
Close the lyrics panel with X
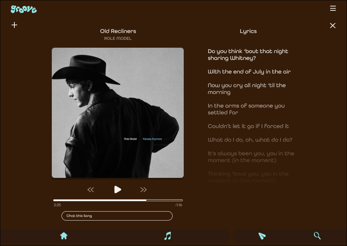pos(333,25)
